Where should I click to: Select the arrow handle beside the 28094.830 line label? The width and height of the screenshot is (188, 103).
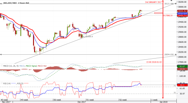click(175, 54)
